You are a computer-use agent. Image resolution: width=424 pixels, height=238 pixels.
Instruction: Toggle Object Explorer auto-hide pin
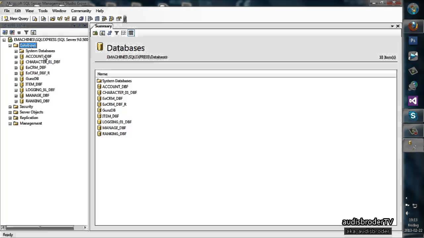(79, 25)
